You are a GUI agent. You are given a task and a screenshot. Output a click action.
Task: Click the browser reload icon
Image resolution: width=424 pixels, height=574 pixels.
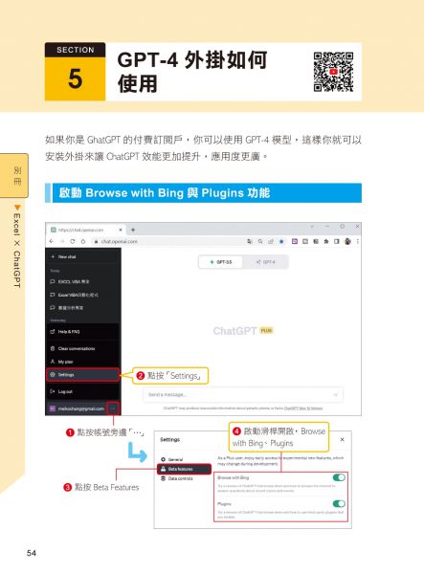click(73, 242)
